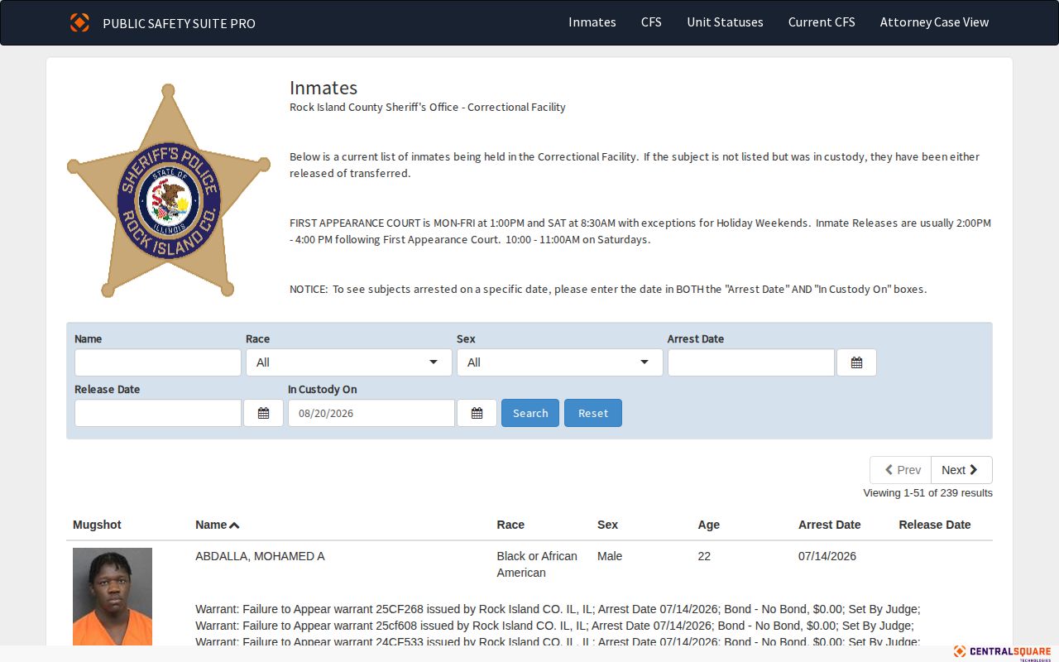Viewport: 1059px width, 662px height.
Task: Click the Black or African American race cell
Action: tap(537, 564)
